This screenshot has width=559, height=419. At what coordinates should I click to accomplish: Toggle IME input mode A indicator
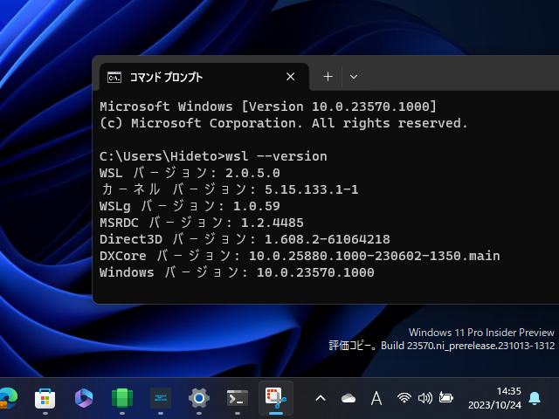pos(376,398)
